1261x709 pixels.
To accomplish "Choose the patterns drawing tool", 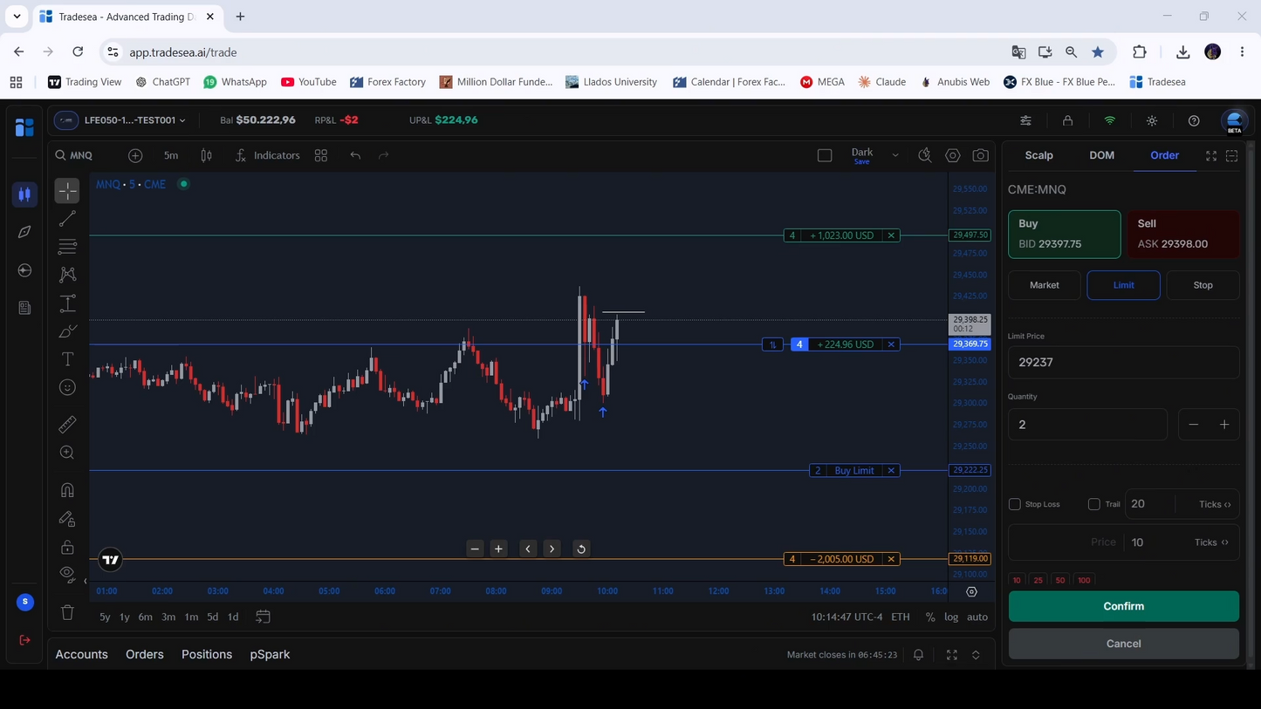I will point(67,275).
